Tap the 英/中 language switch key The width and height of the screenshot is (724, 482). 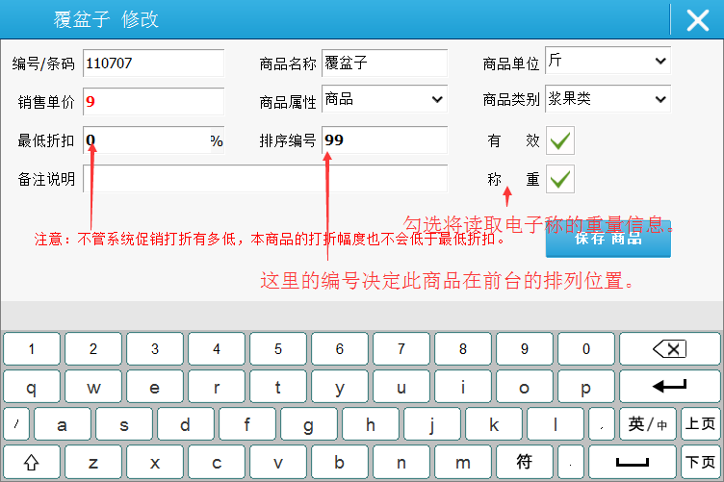[x=647, y=423]
